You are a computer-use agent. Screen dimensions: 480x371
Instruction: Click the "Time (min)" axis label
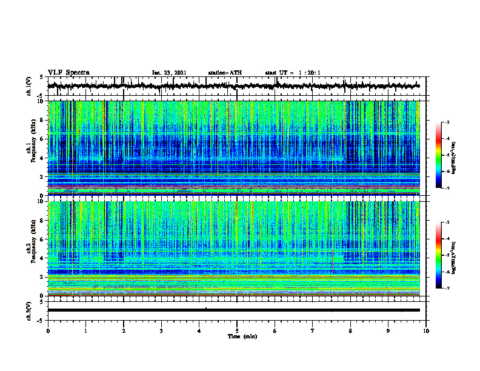coord(242,336)
